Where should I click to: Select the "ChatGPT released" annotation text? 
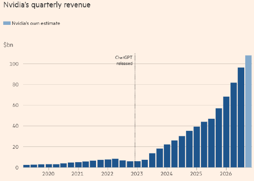coord(124,60)
